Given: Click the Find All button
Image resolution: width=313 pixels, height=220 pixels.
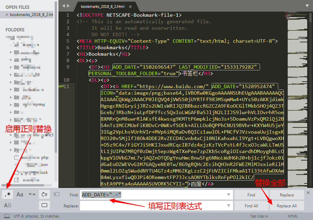Looking at the screenshot, I should pyautogui.click(x=251, y=206).
